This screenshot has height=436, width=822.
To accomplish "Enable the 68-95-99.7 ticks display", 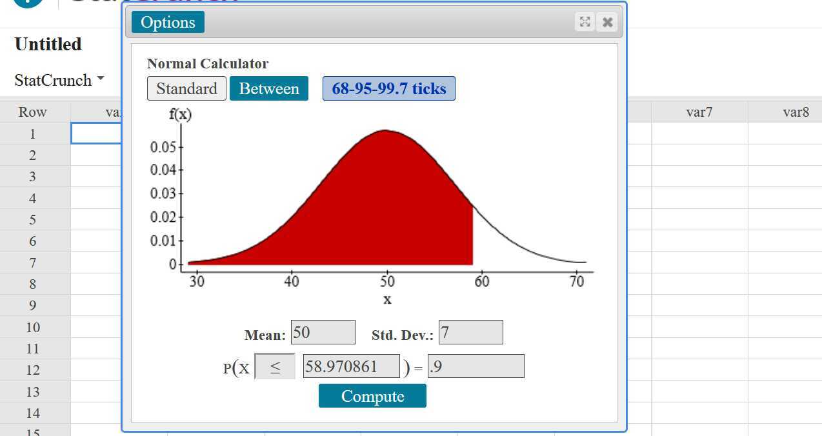I will coord(388,88).
